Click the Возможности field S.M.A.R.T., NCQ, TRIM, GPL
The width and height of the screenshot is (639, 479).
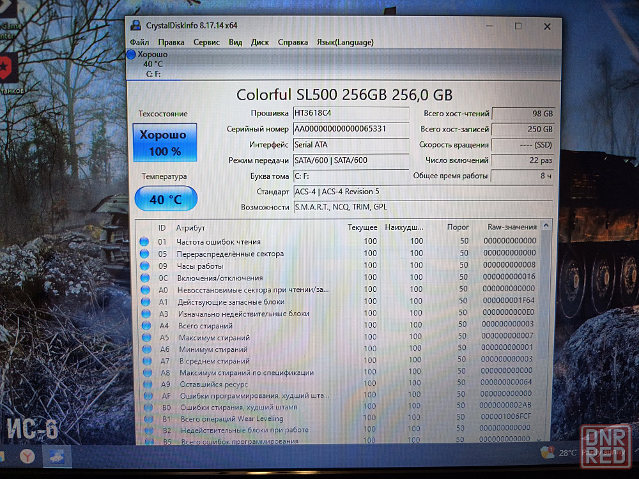click(x=423, y=207)
